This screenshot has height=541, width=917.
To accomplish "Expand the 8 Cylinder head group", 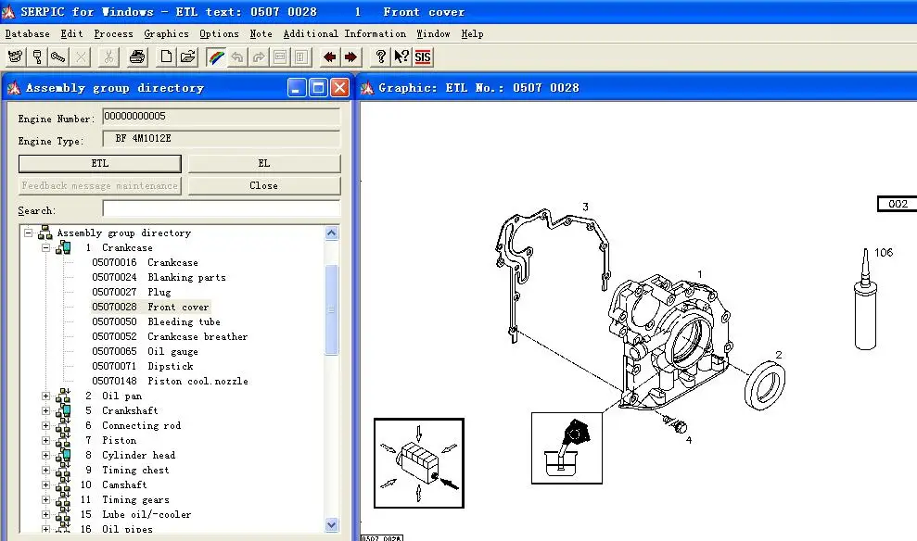I will (x=45, y=455).
